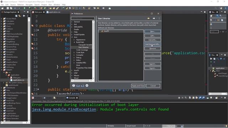Click the Remove Launch X icon in Console toolbar
The width and height of the screenshot is (228, 128).
tap(182, 98)
